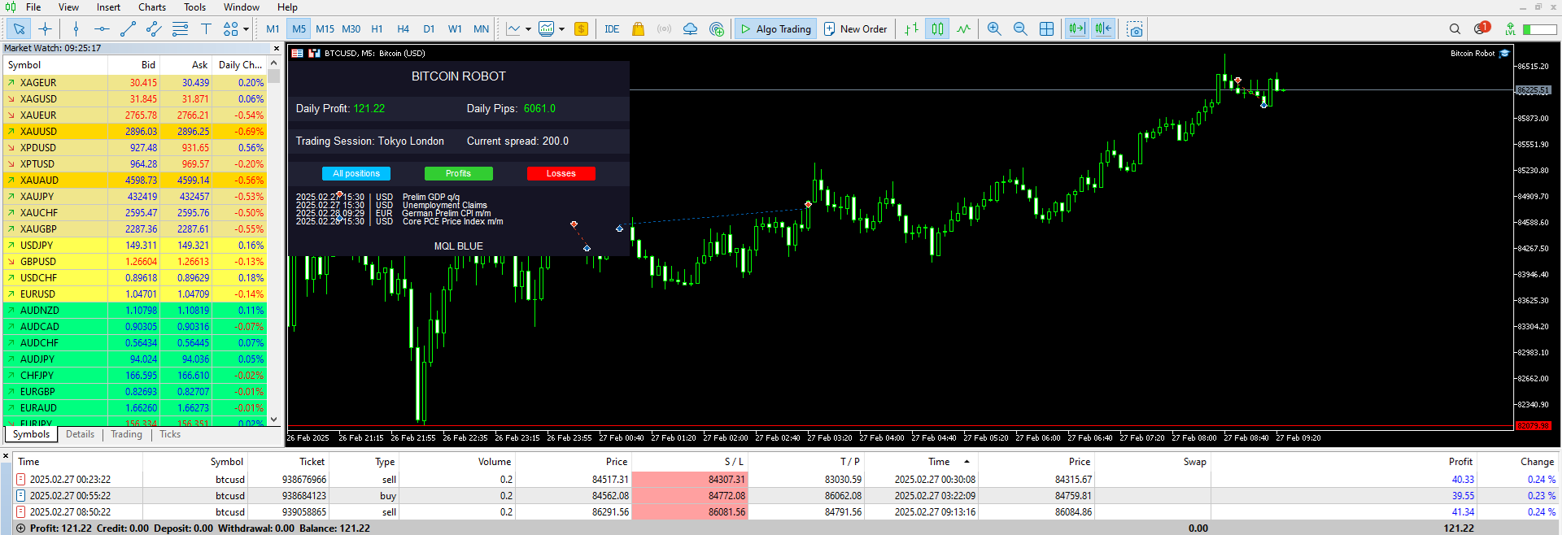Zoom in on the chart
The height and width of the screenshot is (535, 1562).
994,29
